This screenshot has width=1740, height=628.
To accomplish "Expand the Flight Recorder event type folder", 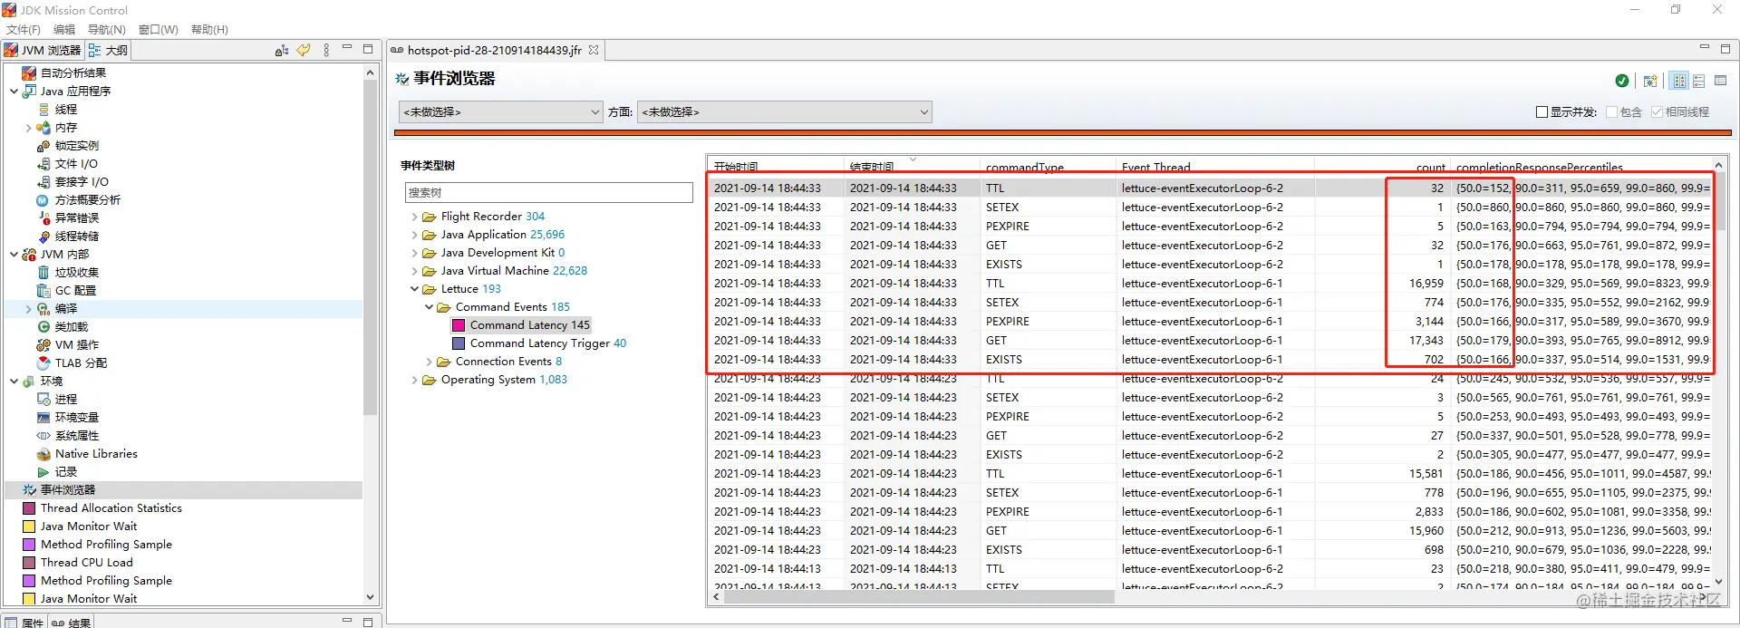I will (415, 217).
